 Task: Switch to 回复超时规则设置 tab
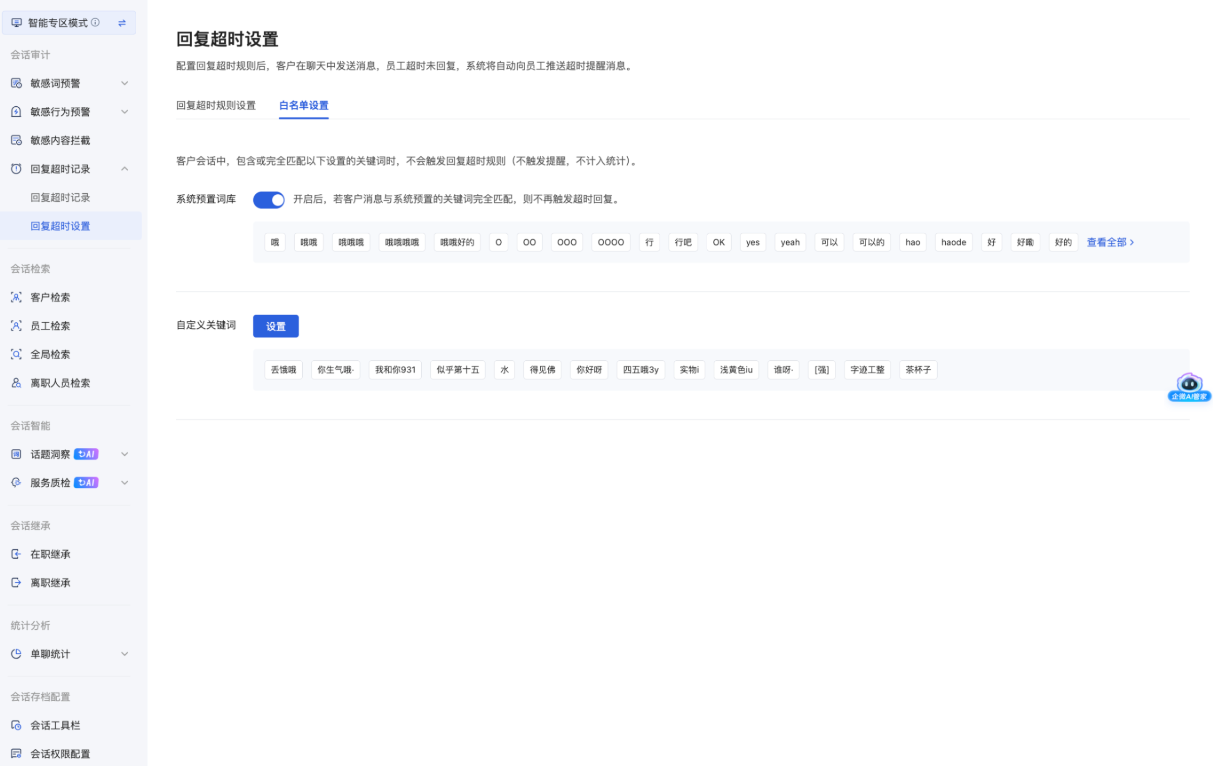tap(216, 105)
